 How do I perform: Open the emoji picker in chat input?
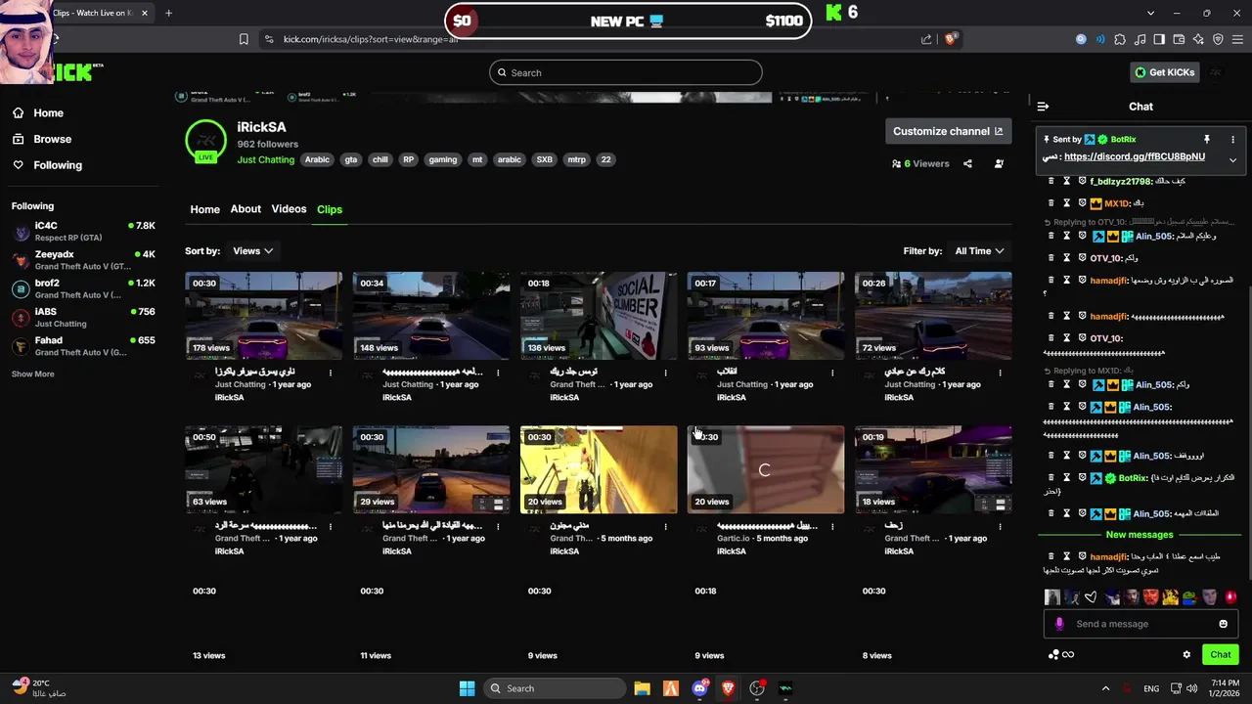click(x=1223, y=624)
